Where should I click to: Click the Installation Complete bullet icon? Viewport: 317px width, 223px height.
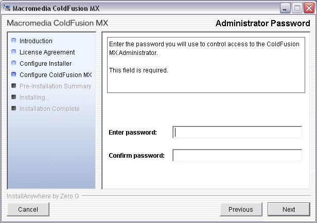(x=14, y=108)
